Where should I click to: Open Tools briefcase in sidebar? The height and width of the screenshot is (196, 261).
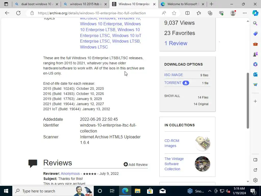coord(255,44)
